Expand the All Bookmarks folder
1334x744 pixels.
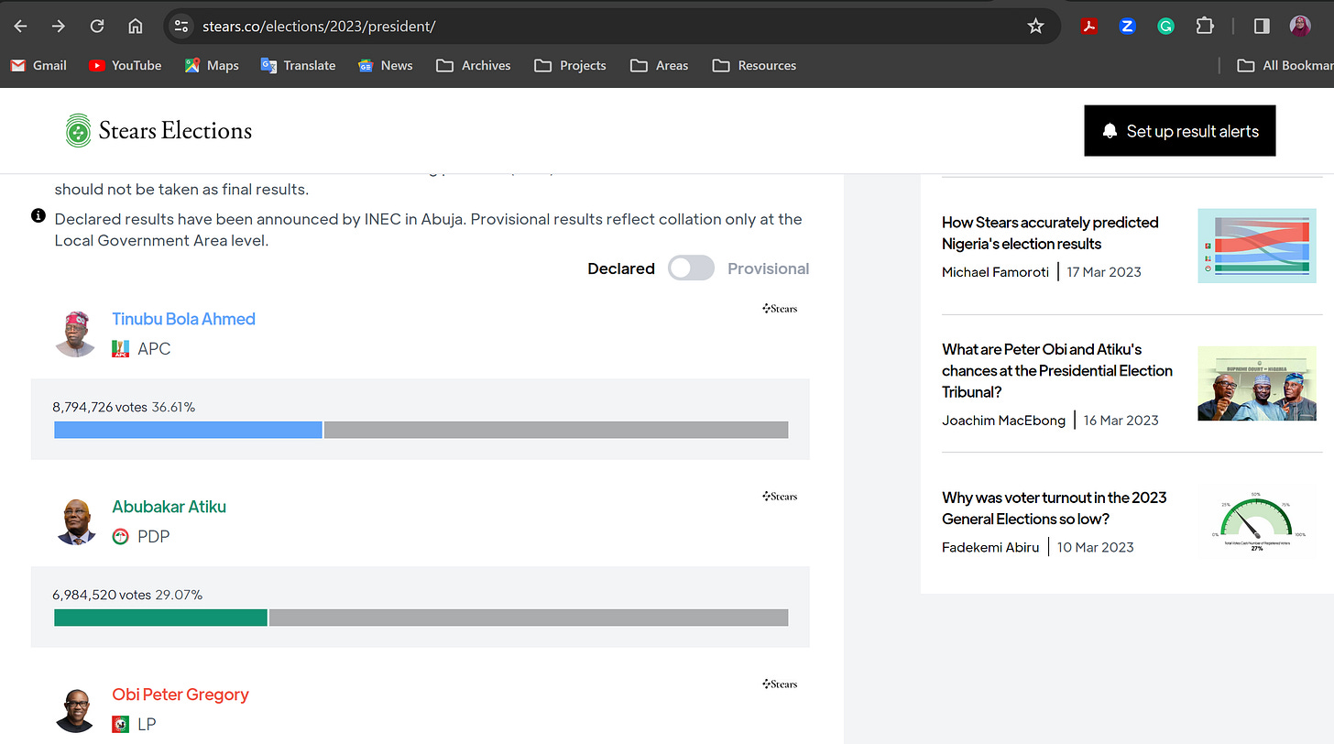tap(1285, 65)
